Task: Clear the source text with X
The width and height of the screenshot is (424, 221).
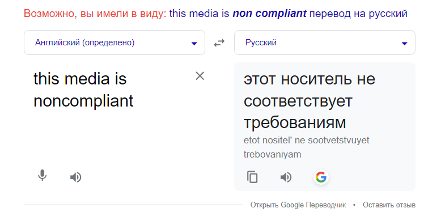Action: point(200,76)
